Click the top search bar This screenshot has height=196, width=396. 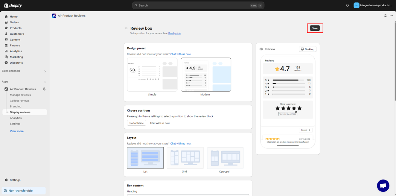click(x=198, y=5)
